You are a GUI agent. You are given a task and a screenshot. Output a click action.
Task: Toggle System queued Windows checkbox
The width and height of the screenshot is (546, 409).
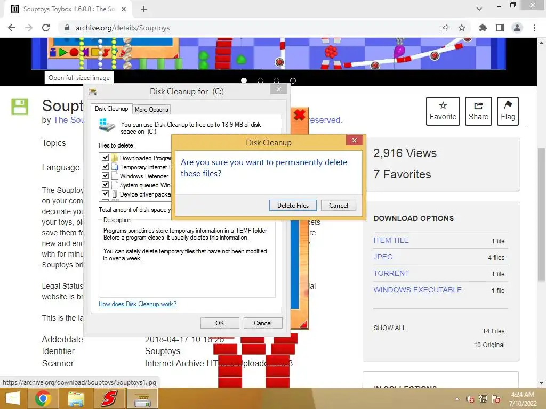click(105, 185)
